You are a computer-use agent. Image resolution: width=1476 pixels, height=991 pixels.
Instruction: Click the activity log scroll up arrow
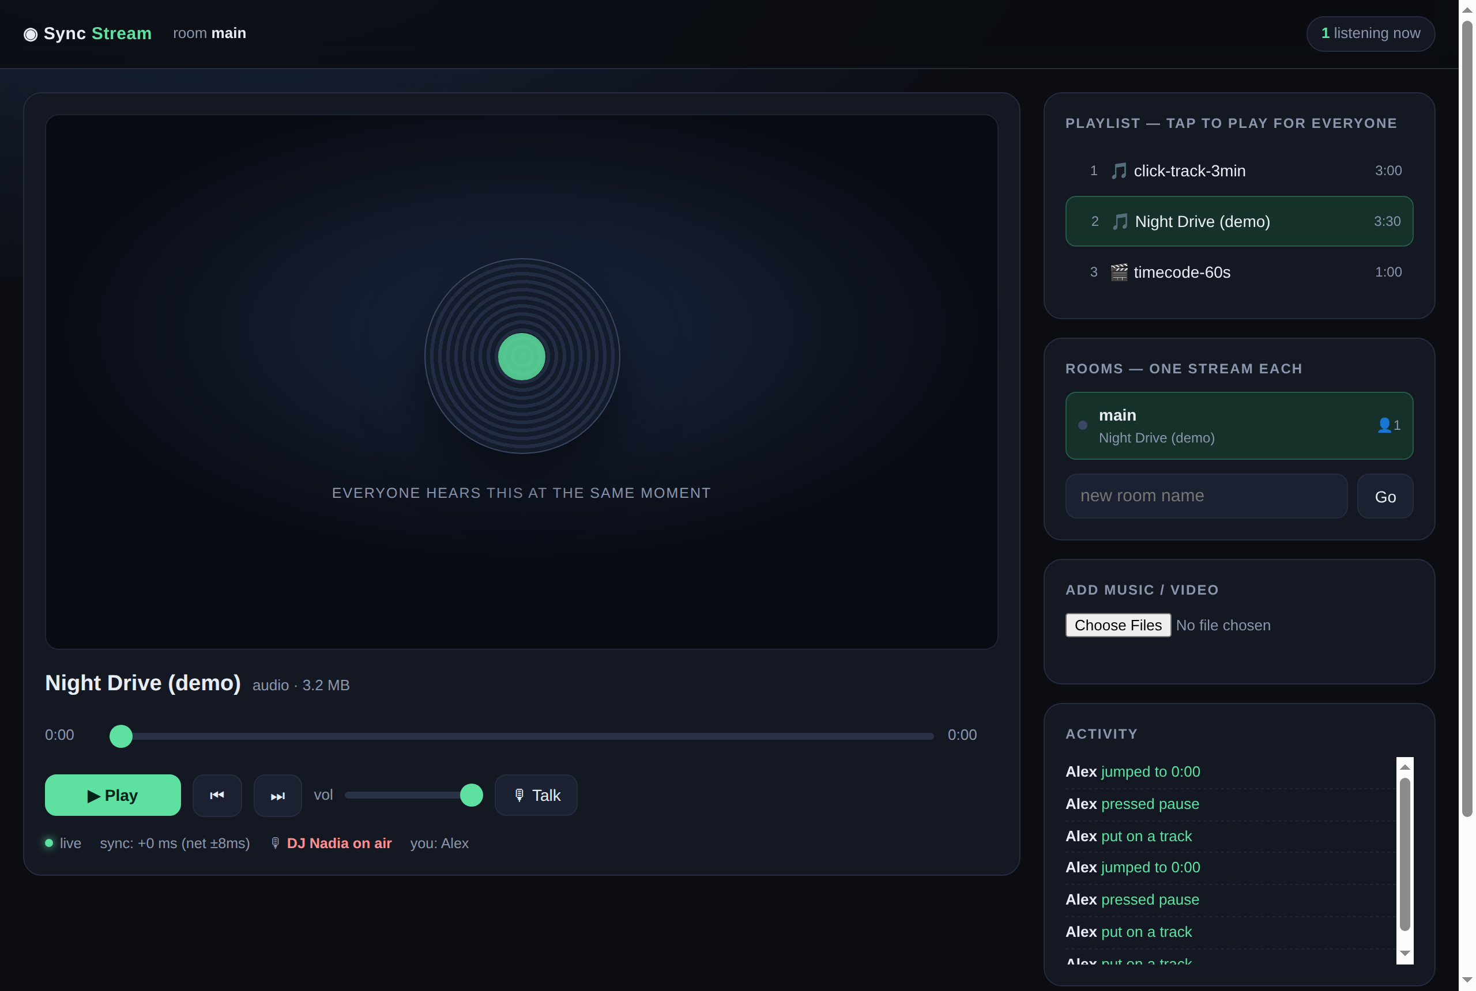(x=1405, y=767)
